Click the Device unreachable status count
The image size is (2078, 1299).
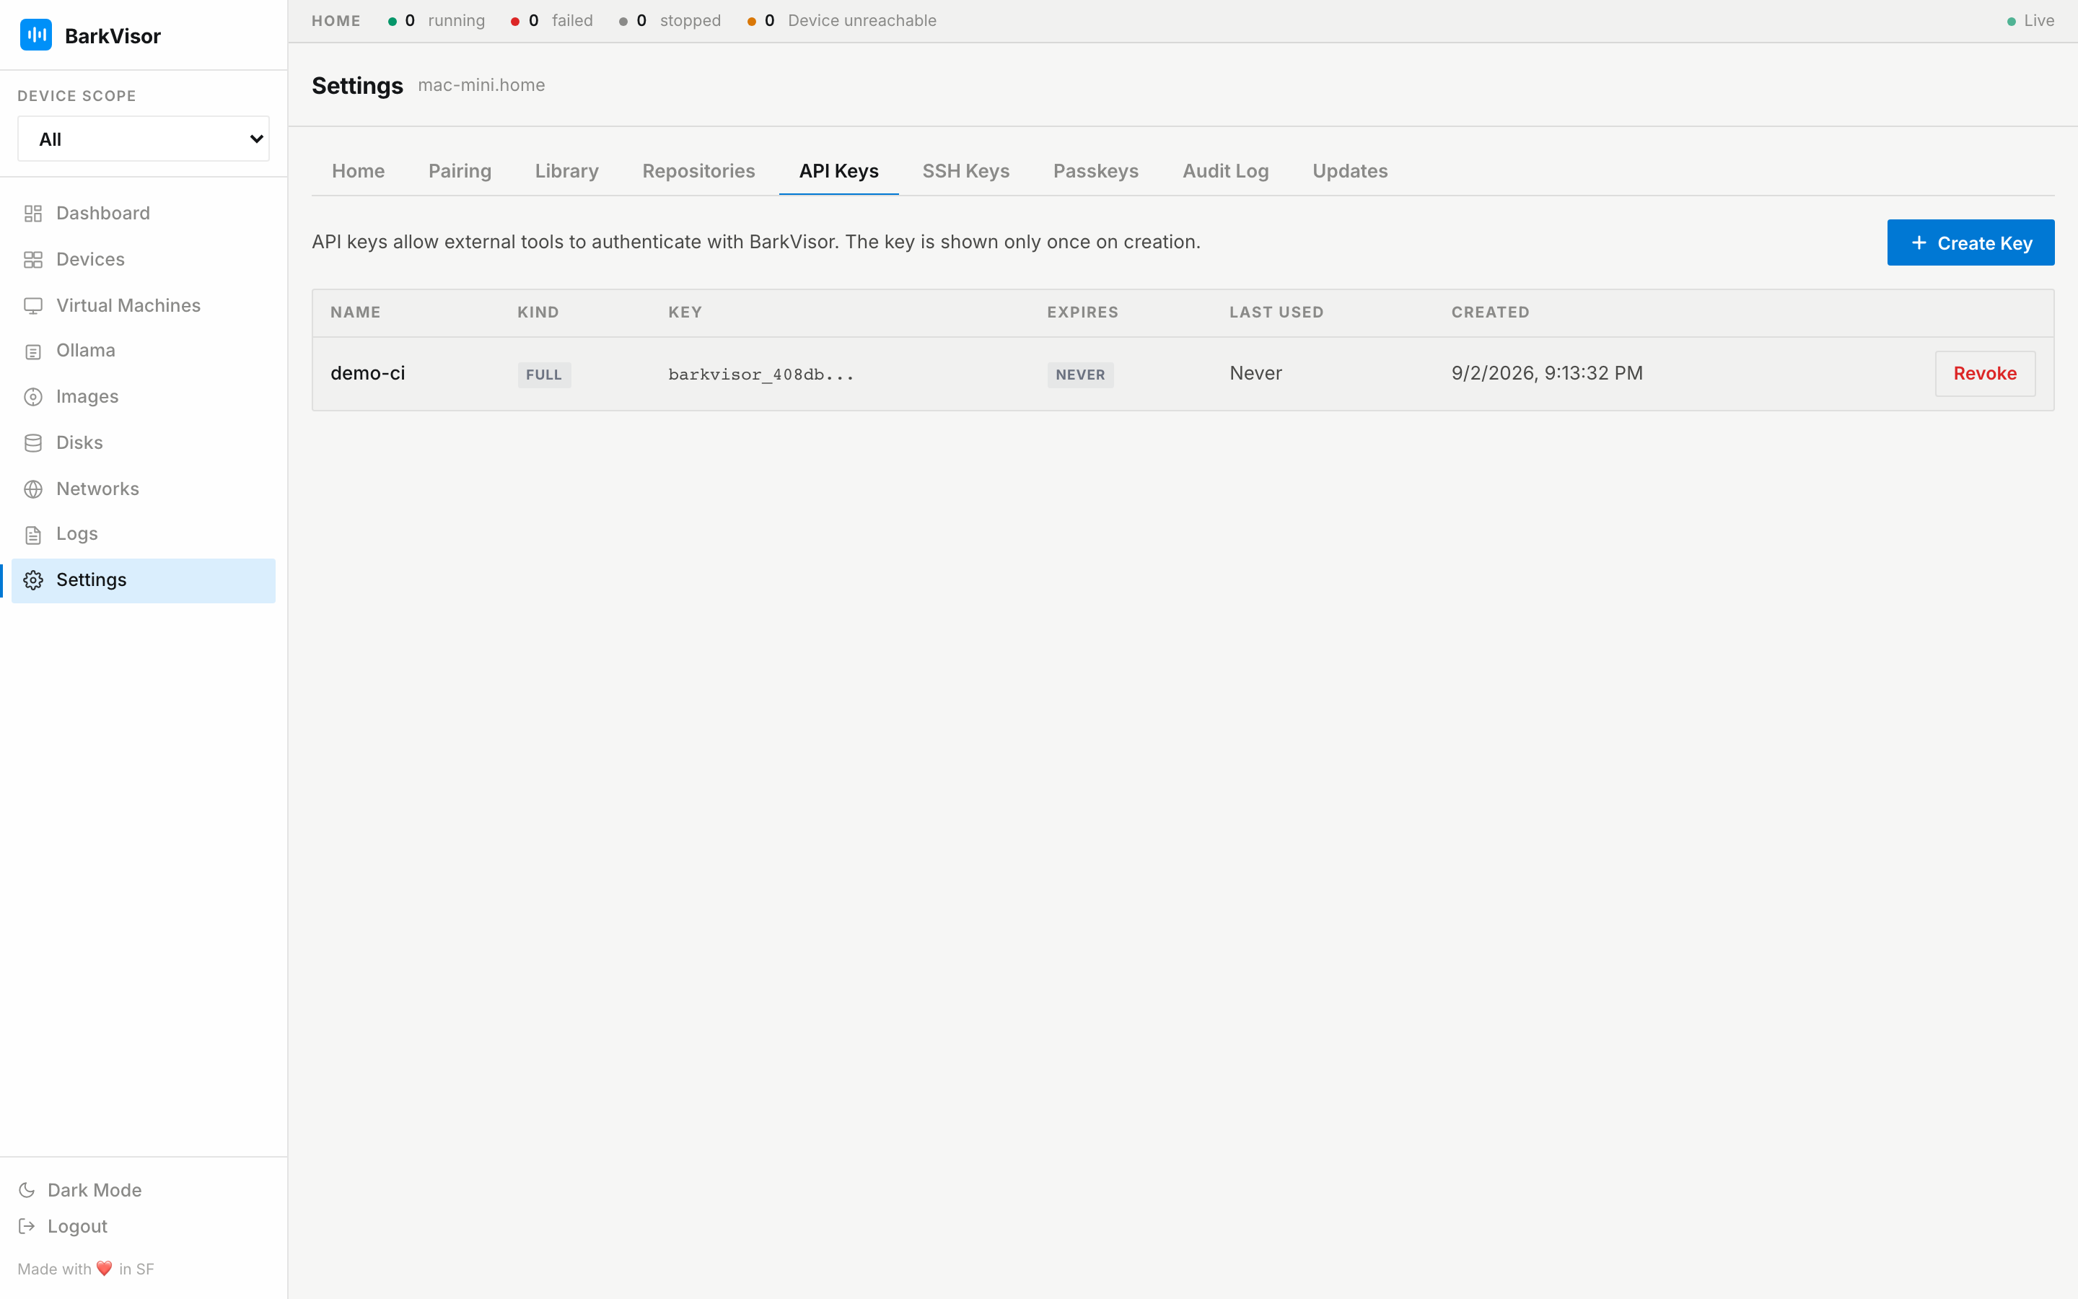841,21
